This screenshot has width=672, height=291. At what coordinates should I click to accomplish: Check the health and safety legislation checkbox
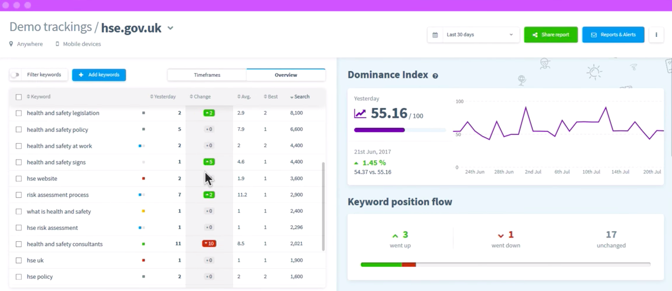click(x=18, y=113)
